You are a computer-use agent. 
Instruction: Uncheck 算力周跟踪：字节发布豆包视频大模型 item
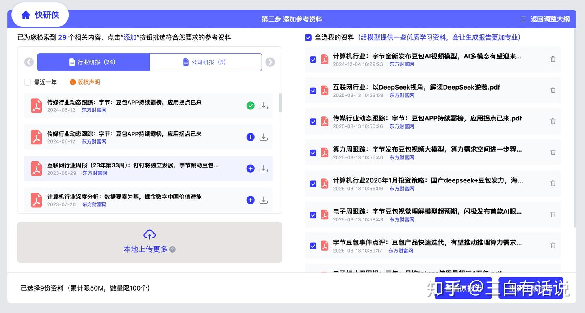point(313,153)
